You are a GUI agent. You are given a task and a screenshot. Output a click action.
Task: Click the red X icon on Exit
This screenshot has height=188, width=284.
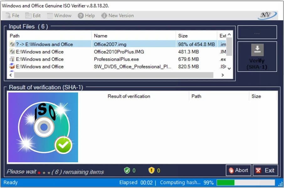pos(258,170)
